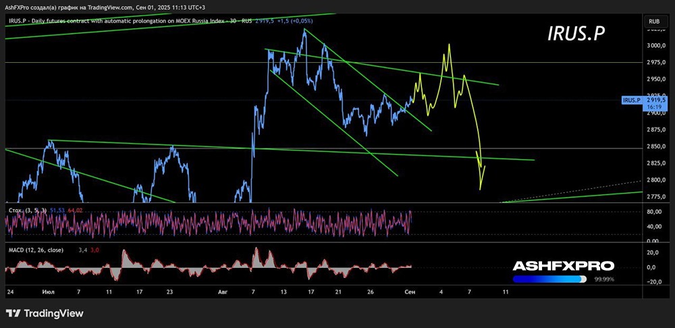675x328 pixels.
Task: Click the 40,00 stochastic scale label
Action: click(x=654, y=226)
